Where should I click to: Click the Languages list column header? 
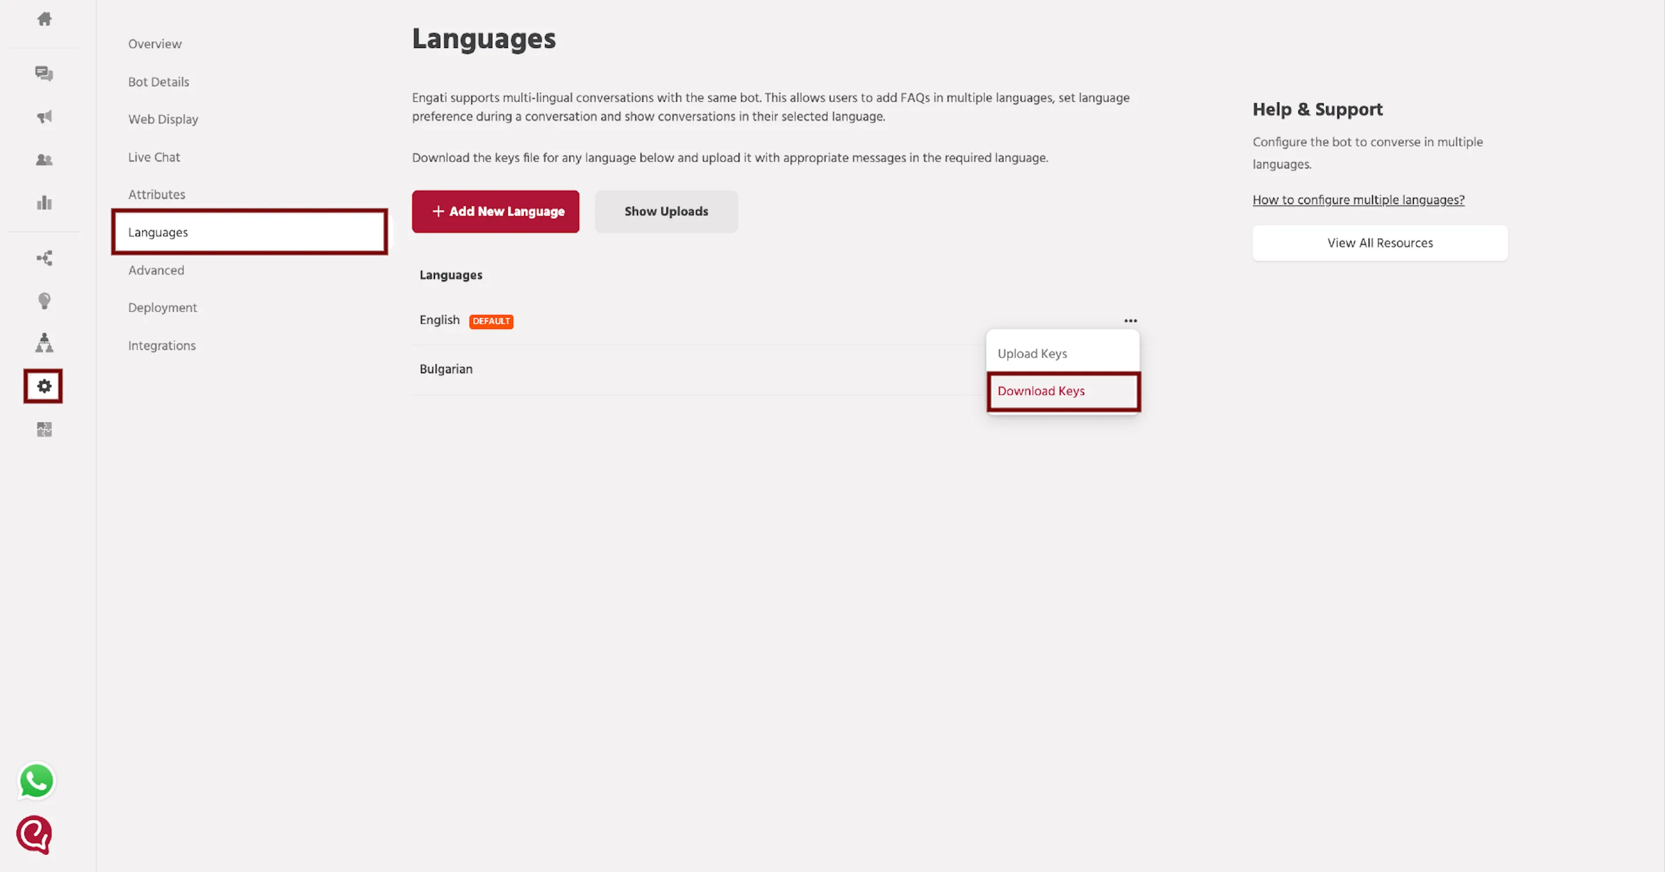coord(451,275)
